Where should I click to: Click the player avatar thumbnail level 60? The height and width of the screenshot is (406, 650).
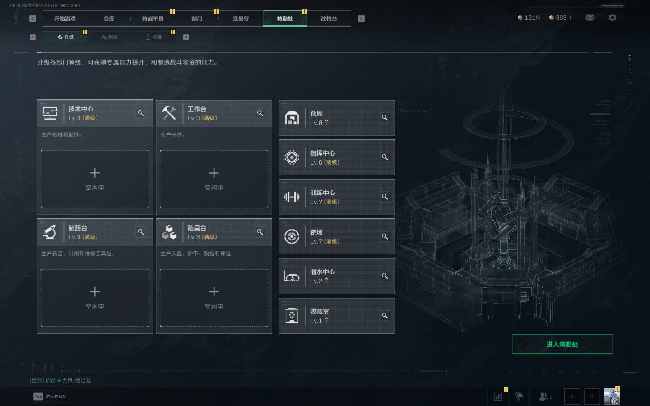[611, 397]
